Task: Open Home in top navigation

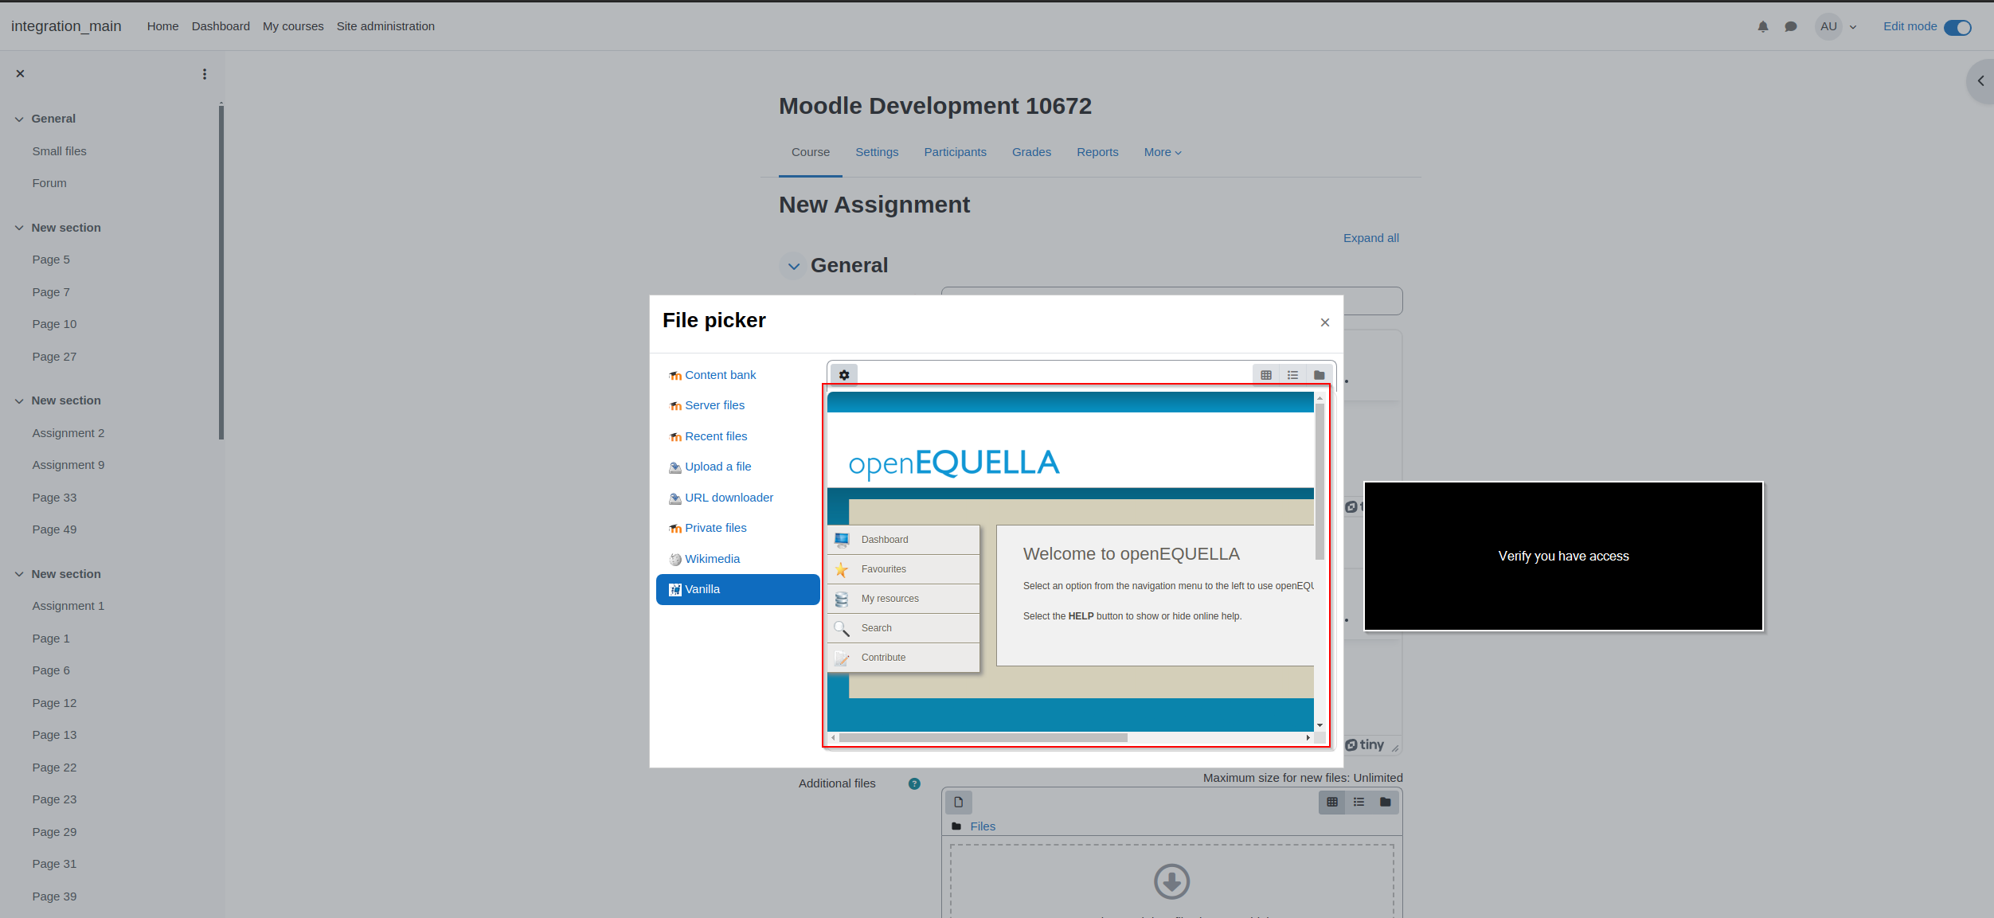Action: [162, 26]
